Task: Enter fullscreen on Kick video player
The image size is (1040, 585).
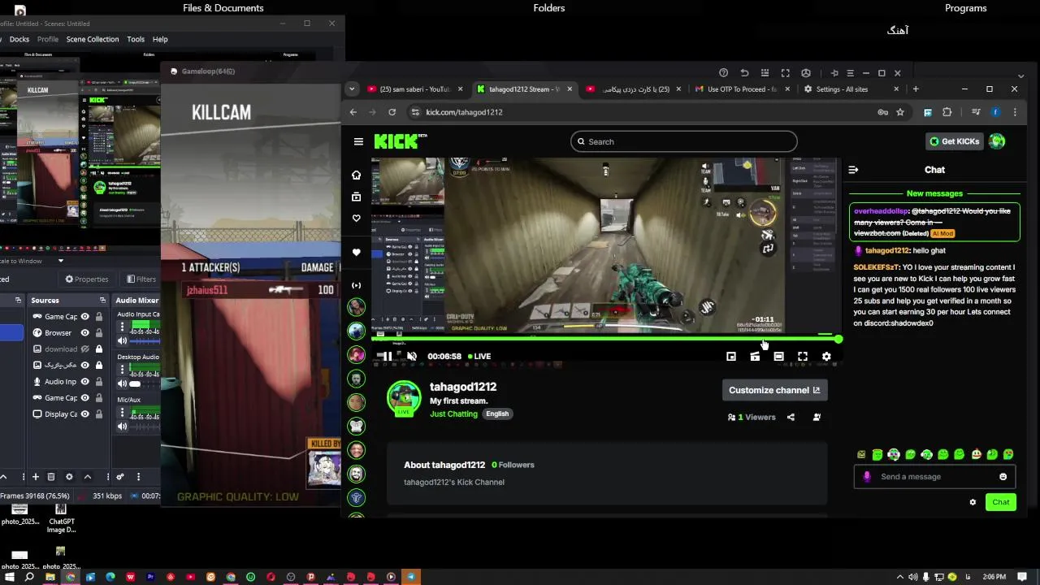Action: tap(803, 356)
